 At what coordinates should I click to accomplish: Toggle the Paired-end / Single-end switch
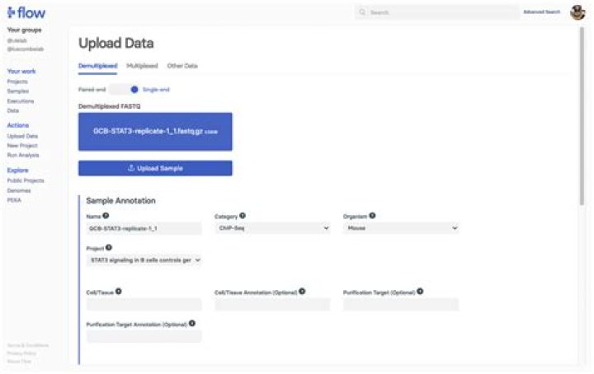point(121,89)
